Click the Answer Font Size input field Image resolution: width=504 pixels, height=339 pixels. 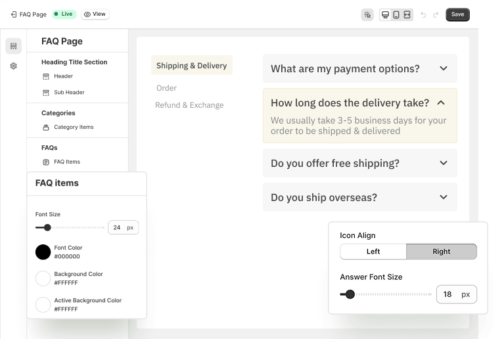click(x=447, y=294)
